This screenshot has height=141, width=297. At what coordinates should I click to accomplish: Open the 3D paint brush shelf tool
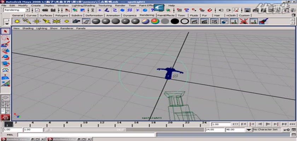coord(263,21)
